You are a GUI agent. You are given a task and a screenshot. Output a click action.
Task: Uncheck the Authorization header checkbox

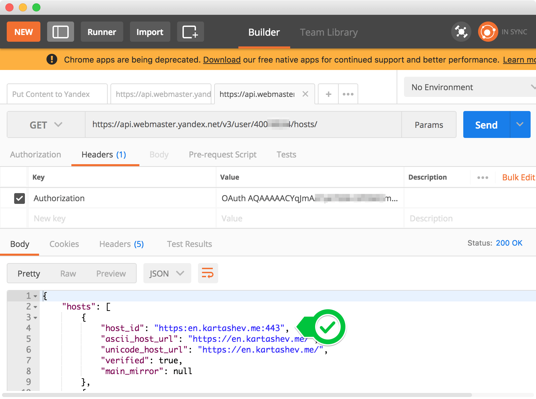coord(20,198)
